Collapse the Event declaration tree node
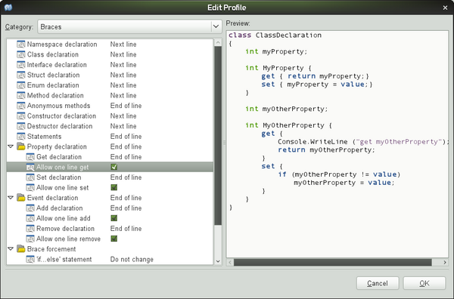The image size is (454, 299). click(x=11, y=198)
